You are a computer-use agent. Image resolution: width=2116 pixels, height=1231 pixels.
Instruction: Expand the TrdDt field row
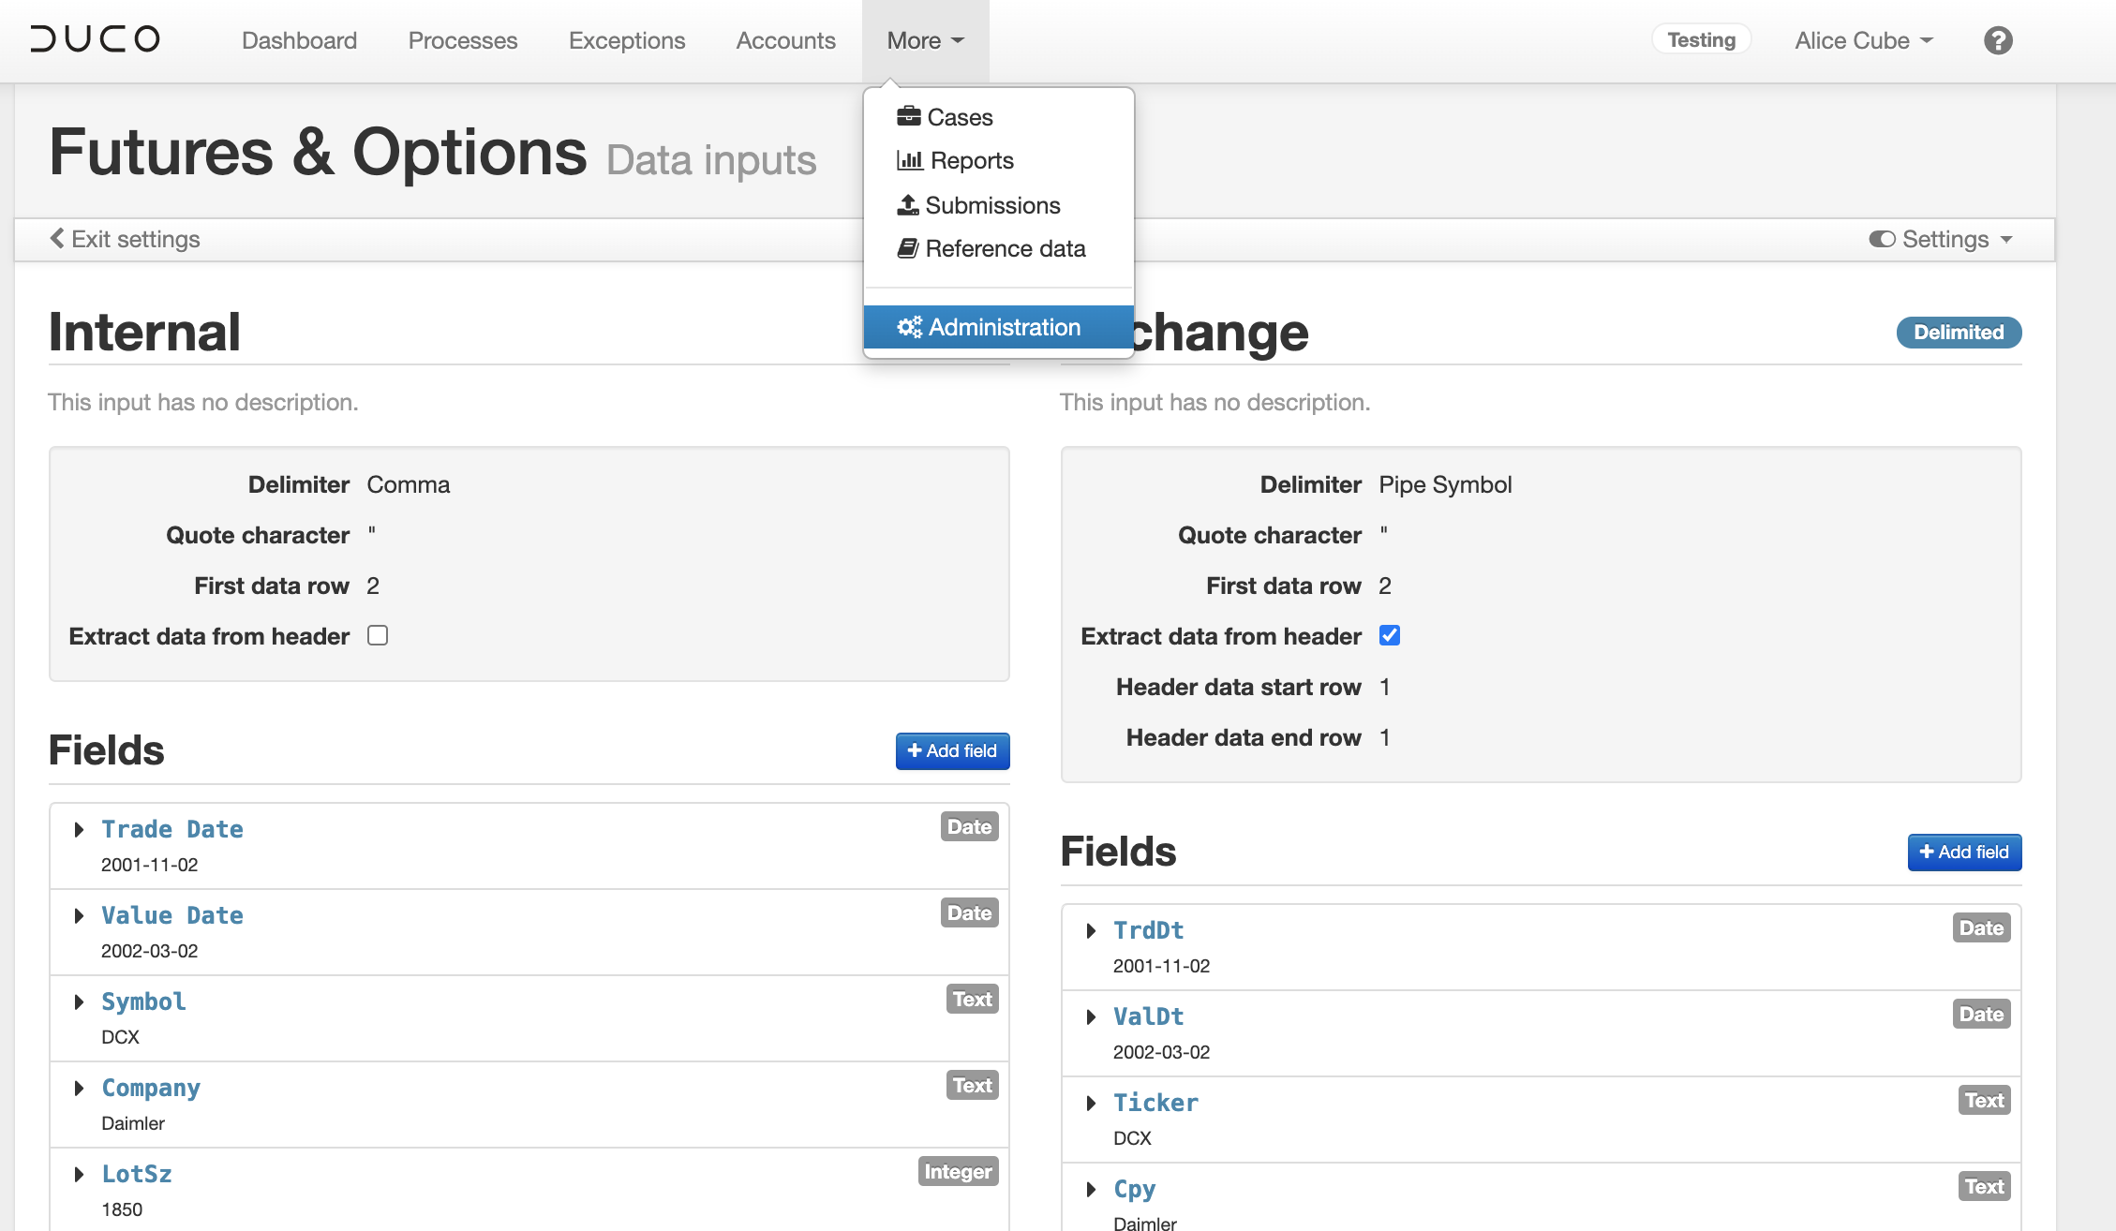click(x=1091, y=930)
